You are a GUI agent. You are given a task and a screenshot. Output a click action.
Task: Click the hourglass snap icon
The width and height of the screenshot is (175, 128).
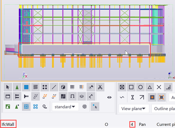(x=133, y=97)
